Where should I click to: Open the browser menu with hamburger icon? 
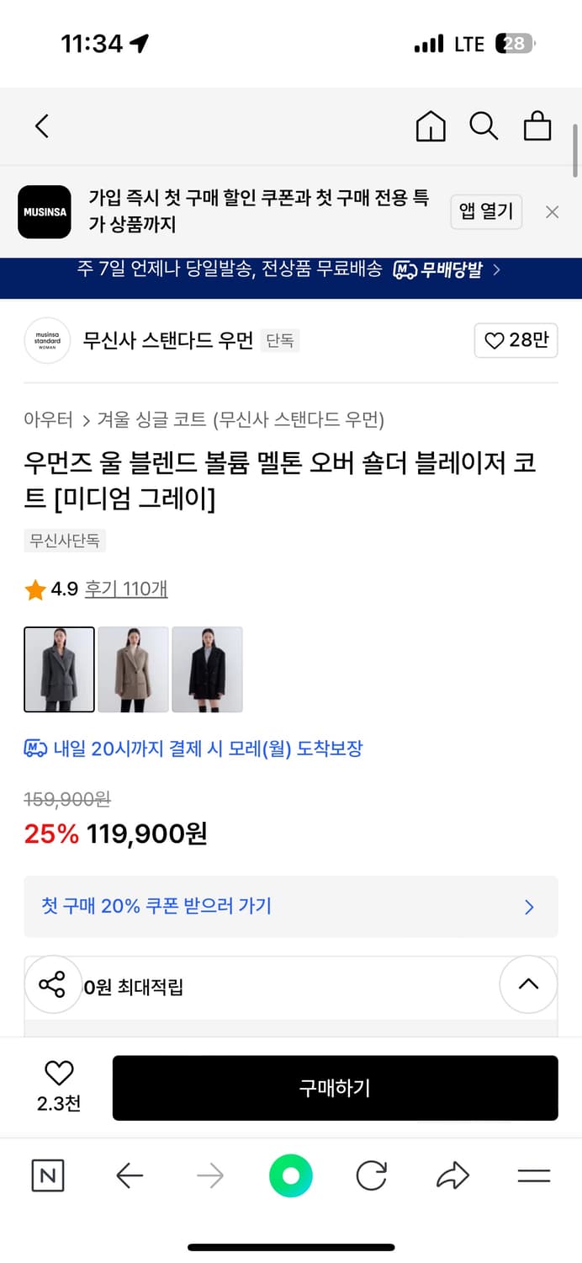pos(535,1176)
